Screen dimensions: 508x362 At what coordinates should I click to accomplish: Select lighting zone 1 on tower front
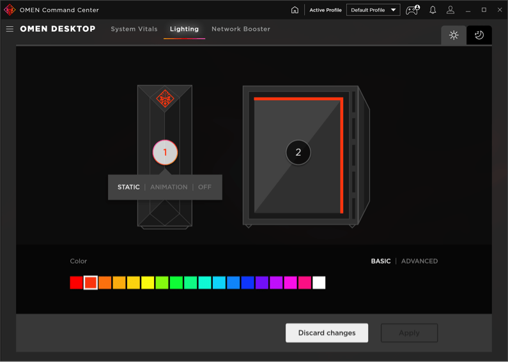pos(165,153)
